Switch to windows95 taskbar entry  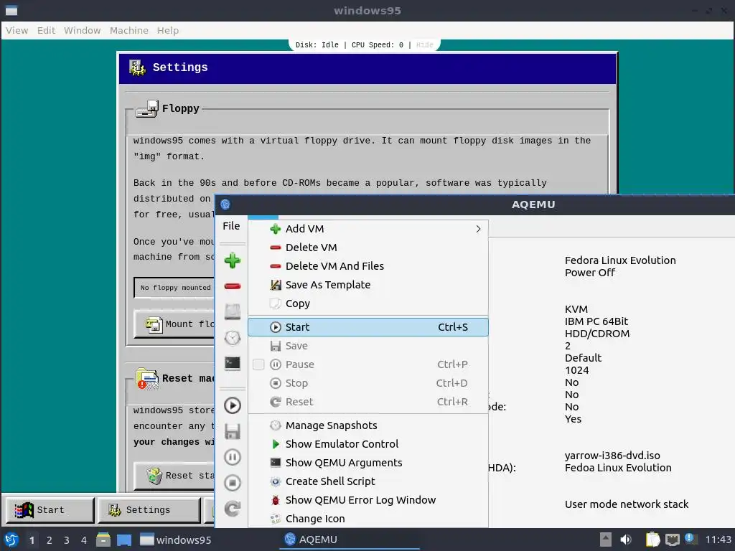[x=176, y=540]
